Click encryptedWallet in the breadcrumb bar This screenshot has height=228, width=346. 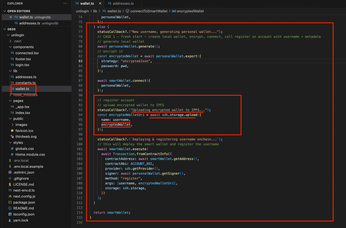point(190,11)
